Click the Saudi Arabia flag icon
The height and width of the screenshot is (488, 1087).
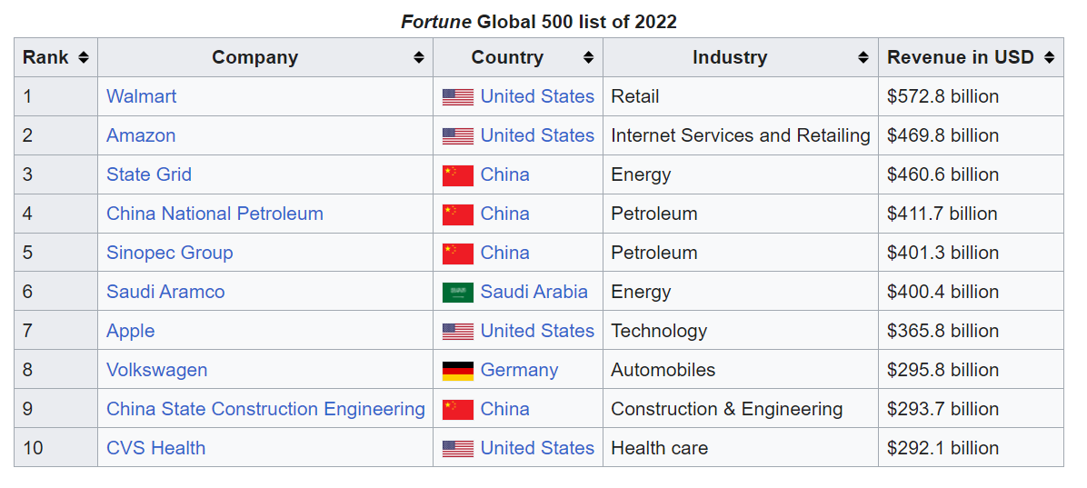458,293
